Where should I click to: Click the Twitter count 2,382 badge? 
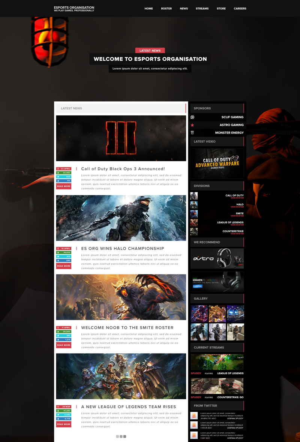63,415
